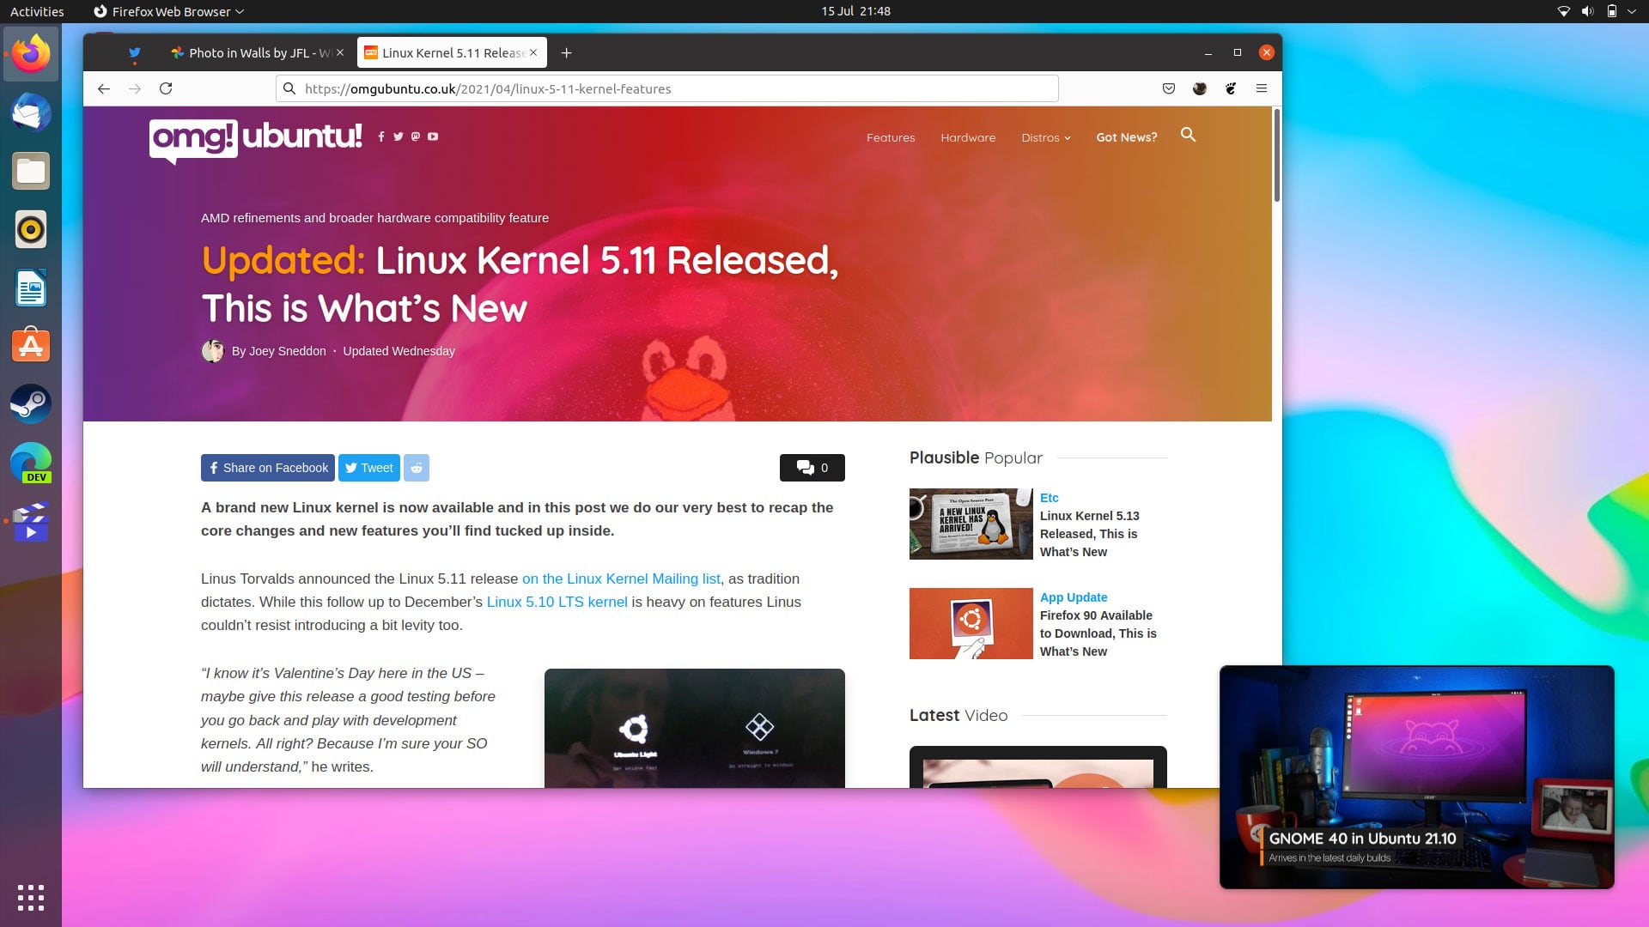Screen dimensions: 1649x927
Task: Open the Twitter header icon link
Action: click(398, 136)
